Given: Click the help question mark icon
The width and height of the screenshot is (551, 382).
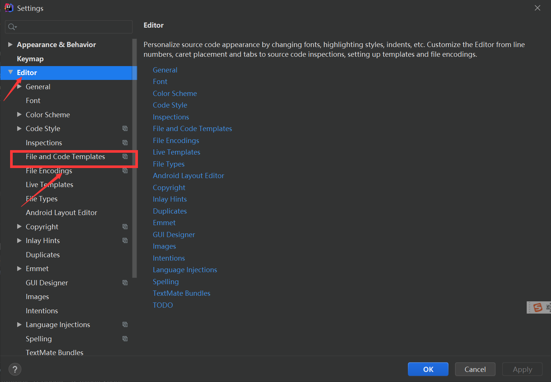Looking at the screenshot, I should [x=15, y=369].
